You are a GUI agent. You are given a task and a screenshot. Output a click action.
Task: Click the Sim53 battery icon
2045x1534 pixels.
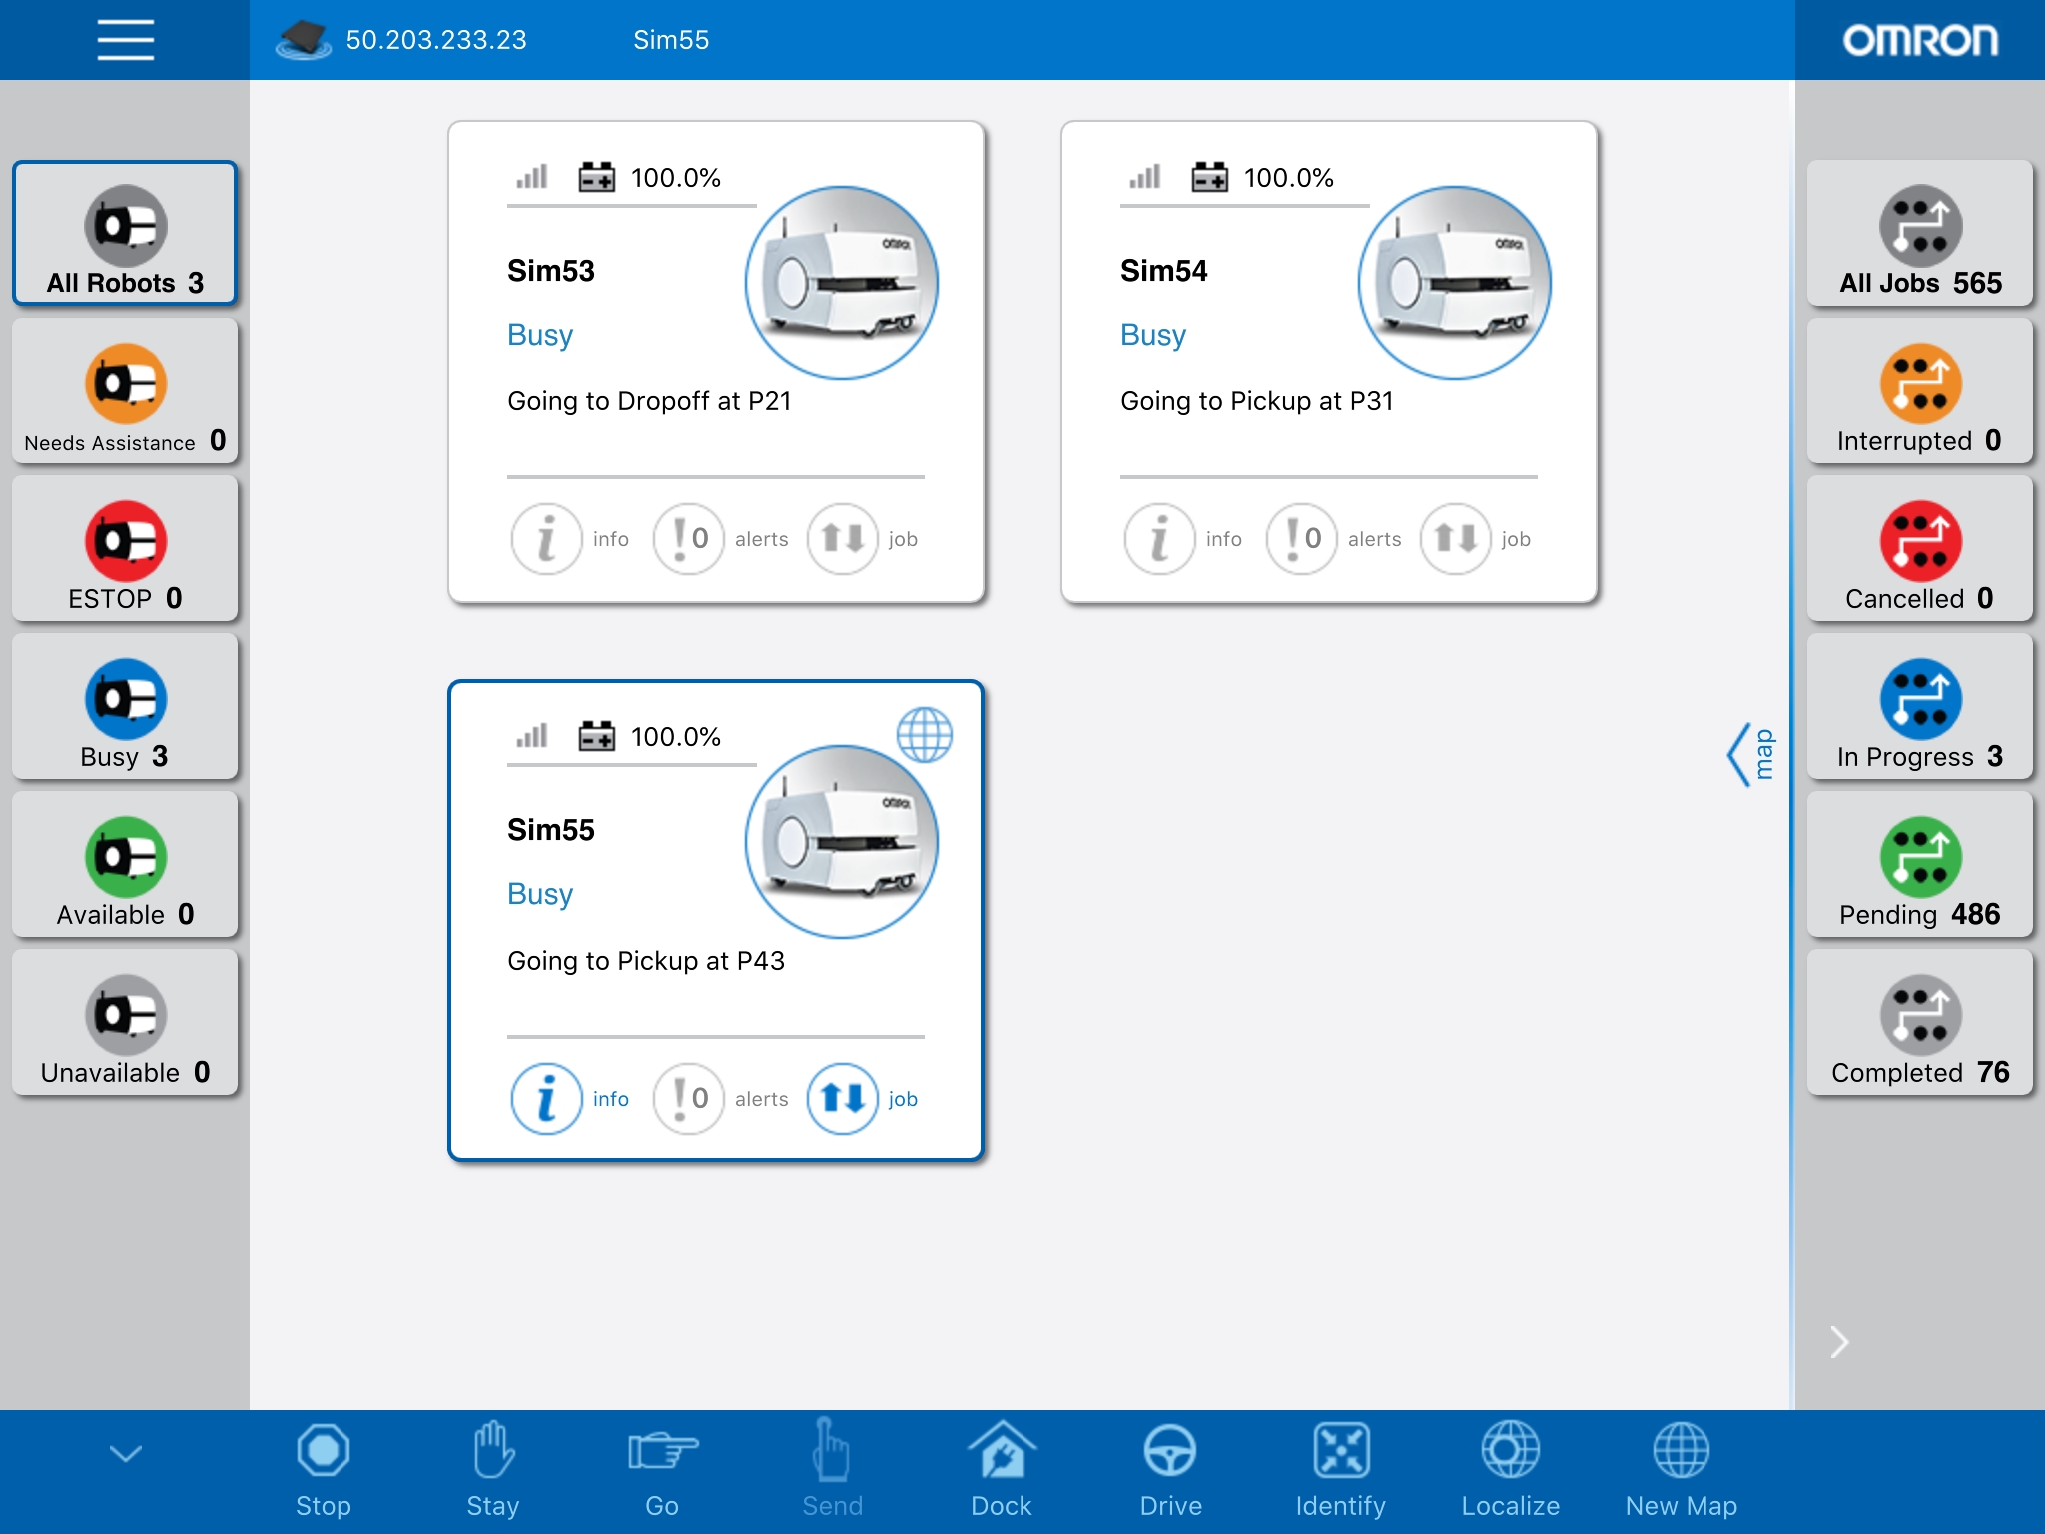pyautogui.click(x=597, y=178)
